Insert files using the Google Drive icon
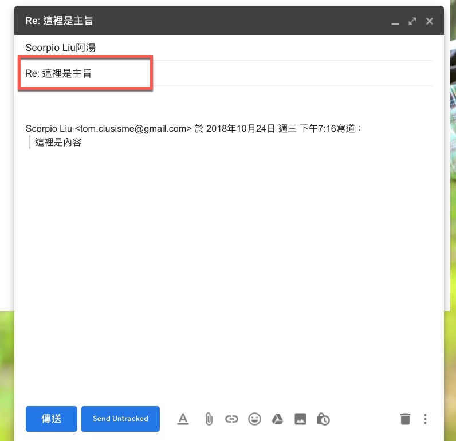 (277, 419)
